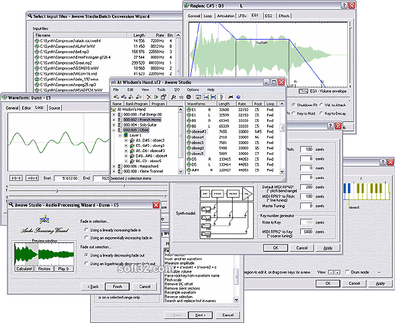
Task: Select the Shutdown Flt radio in Region window
Action: [294, 105]
